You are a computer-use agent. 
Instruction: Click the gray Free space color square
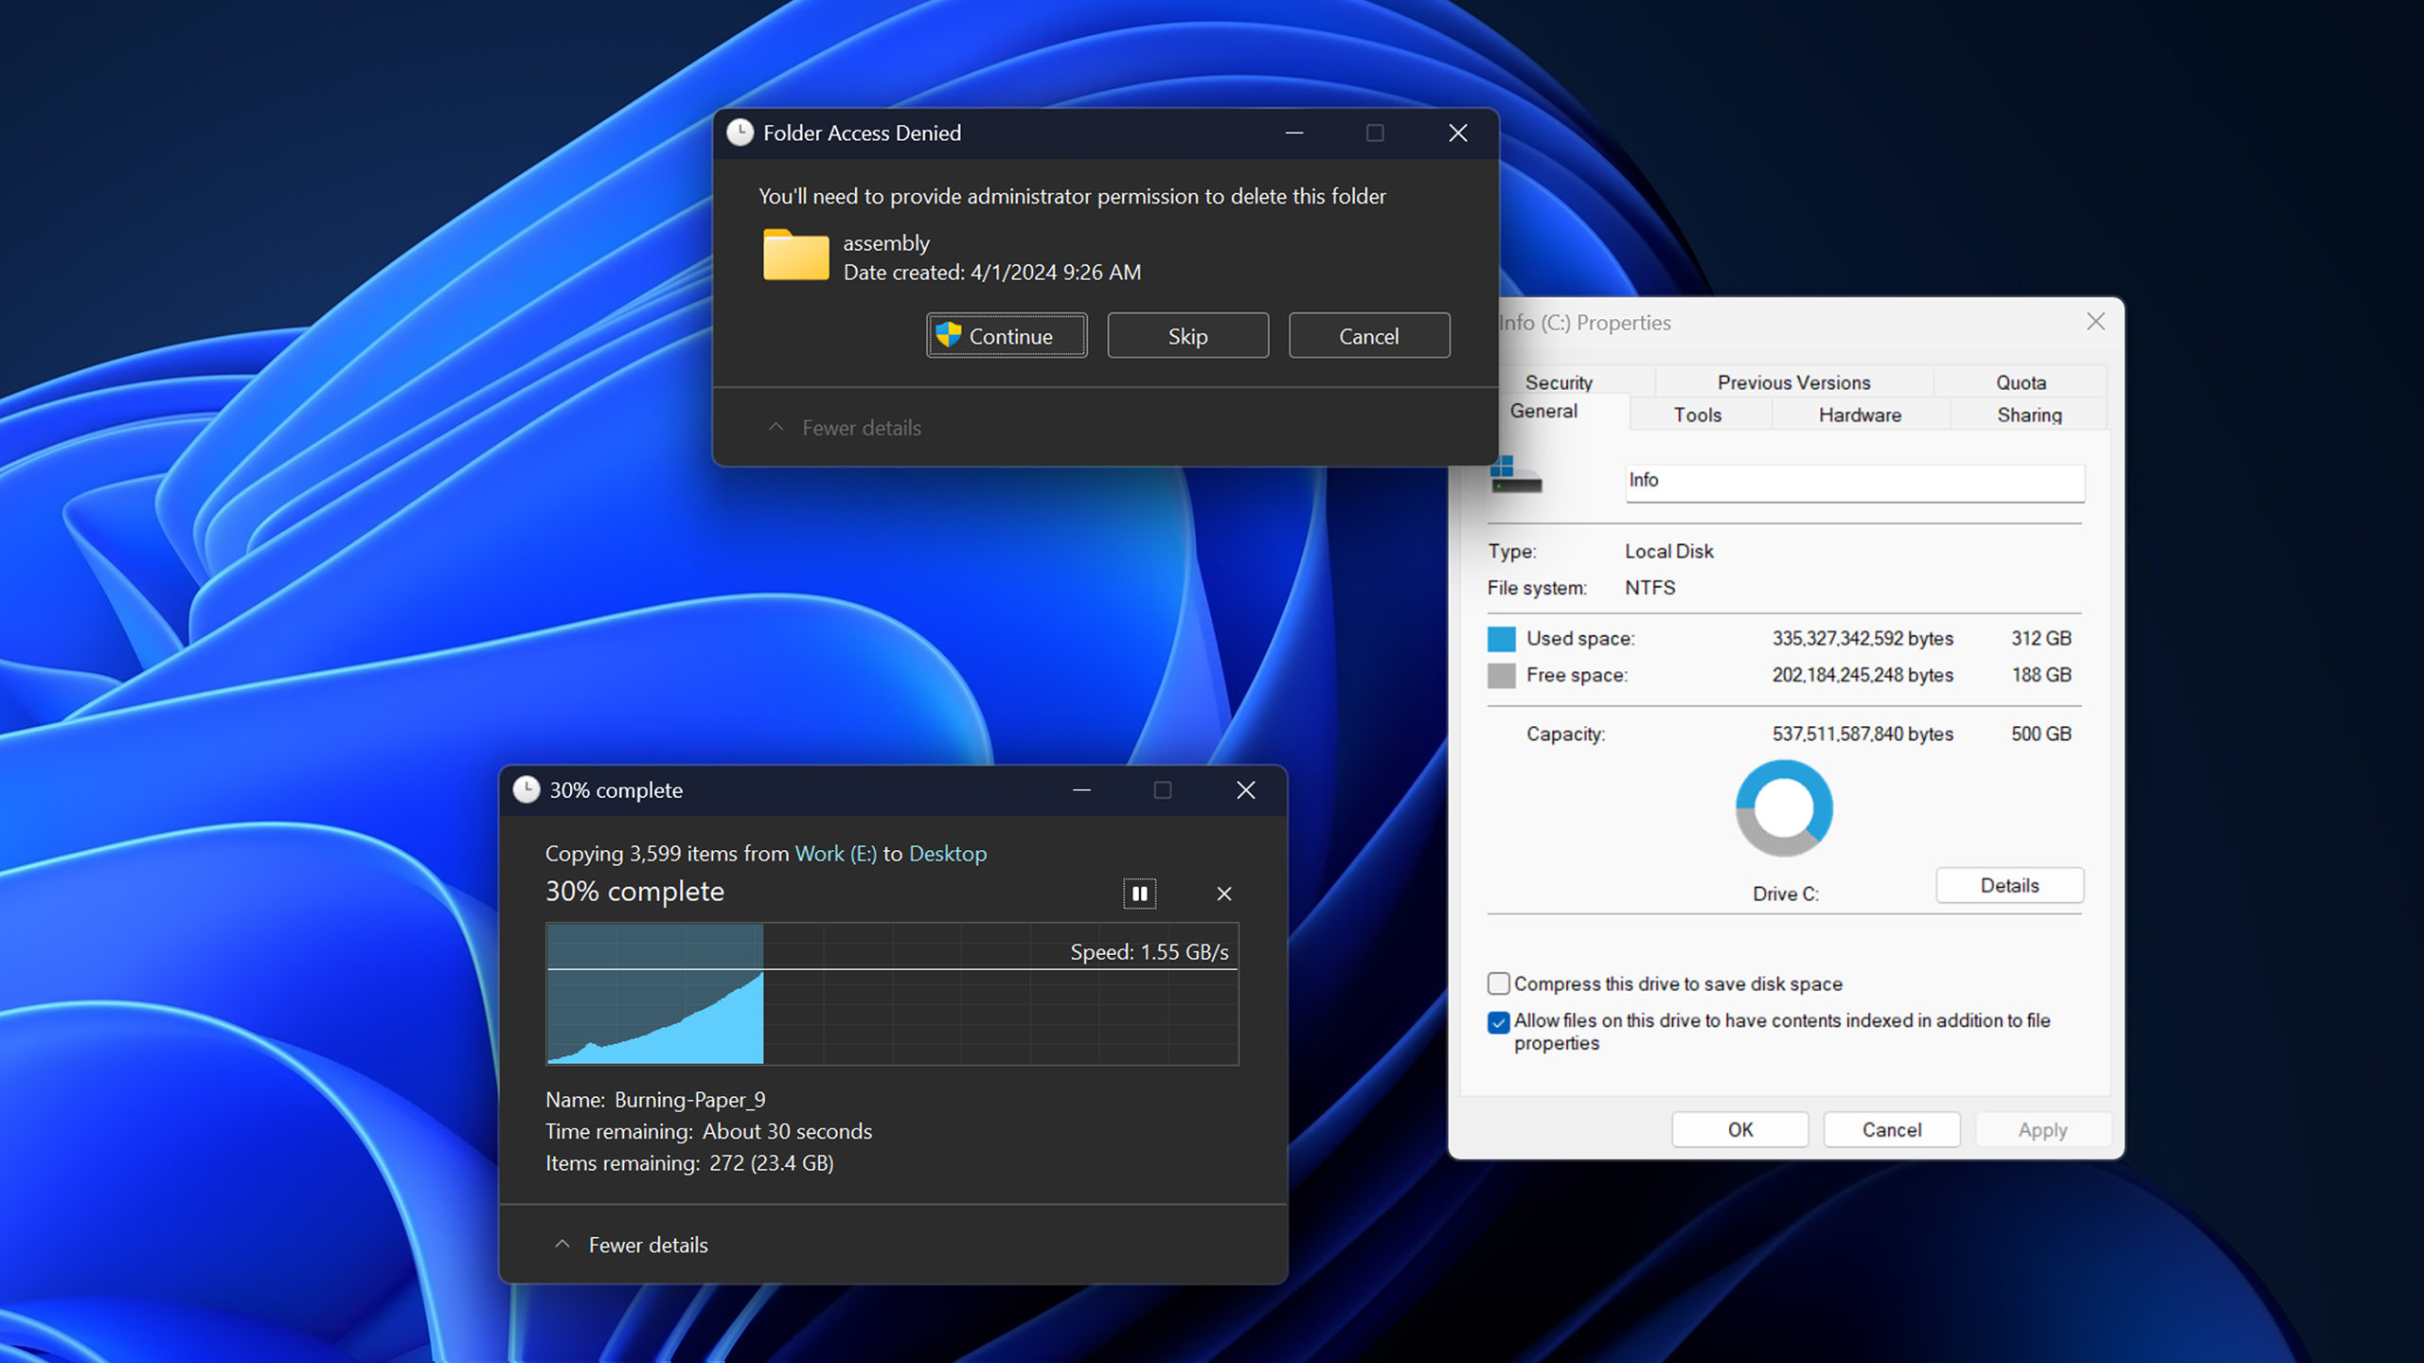(1501, 676)
